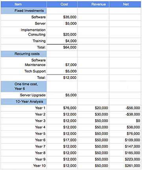142x170 pixels.
Task: Select the Software cost cell showing $35,000
Action: [x=62, y=17]
